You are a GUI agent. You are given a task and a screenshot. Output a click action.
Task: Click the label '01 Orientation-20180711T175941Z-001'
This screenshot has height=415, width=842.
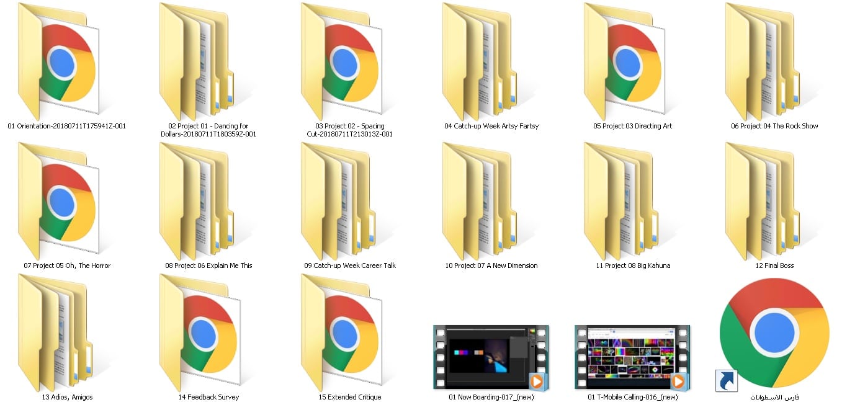(x=67, y=126)
